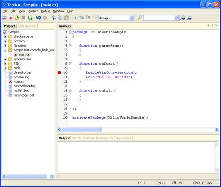Click the magnifier Find icon
The image size is (221, 187).
tap(140, 18)
